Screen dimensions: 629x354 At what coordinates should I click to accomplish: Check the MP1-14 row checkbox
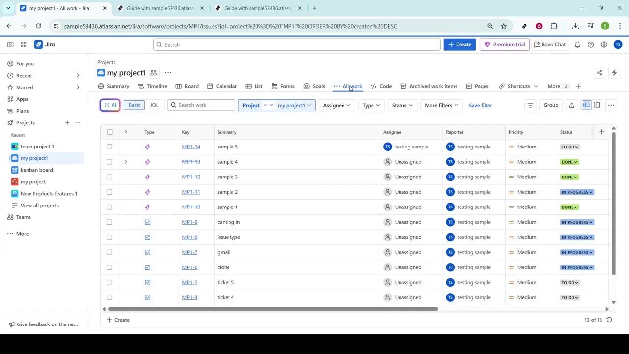109,147
